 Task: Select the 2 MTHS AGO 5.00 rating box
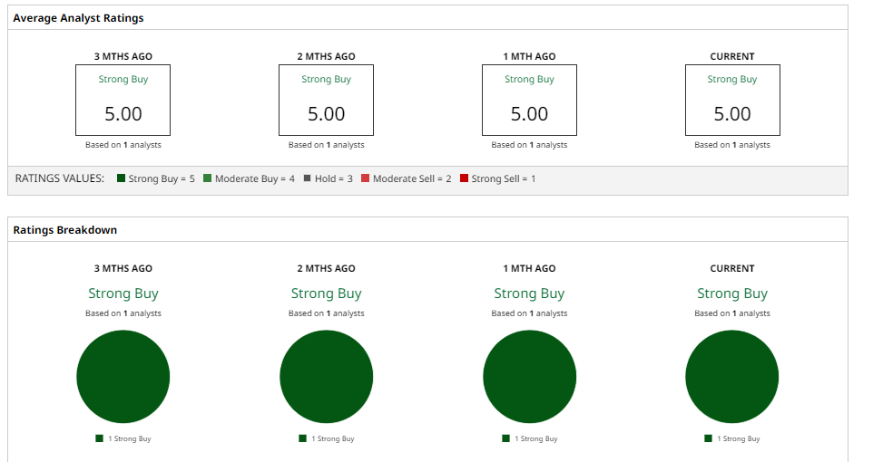pyautogui.click(x=327, y=101)
